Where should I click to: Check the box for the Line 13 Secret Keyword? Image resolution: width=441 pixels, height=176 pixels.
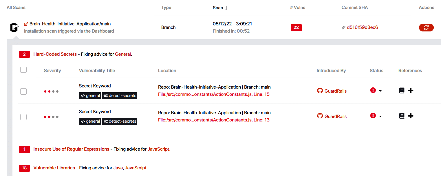click(23, 117)
